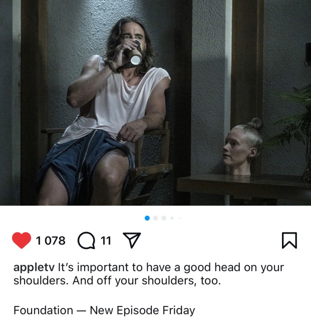This screenshot has width=311, height=320.
Task: Jump to second carousel dot
Action: (155, 218)
